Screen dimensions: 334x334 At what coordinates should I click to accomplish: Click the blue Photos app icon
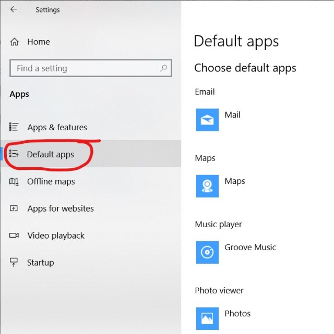point(207,318)
